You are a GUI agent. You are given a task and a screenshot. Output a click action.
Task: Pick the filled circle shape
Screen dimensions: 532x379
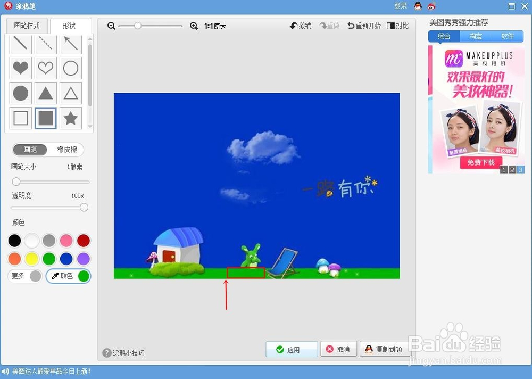(21, 93)
